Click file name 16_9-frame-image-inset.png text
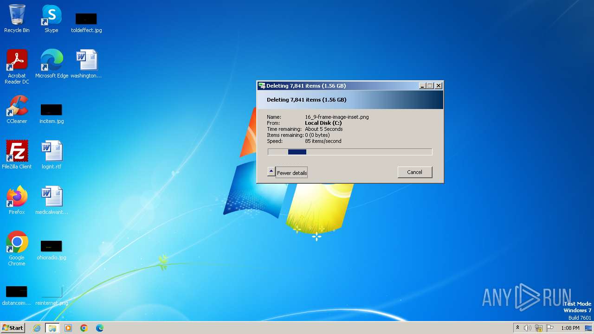Viewport: 594px width, 334px height. pos(337,117)
